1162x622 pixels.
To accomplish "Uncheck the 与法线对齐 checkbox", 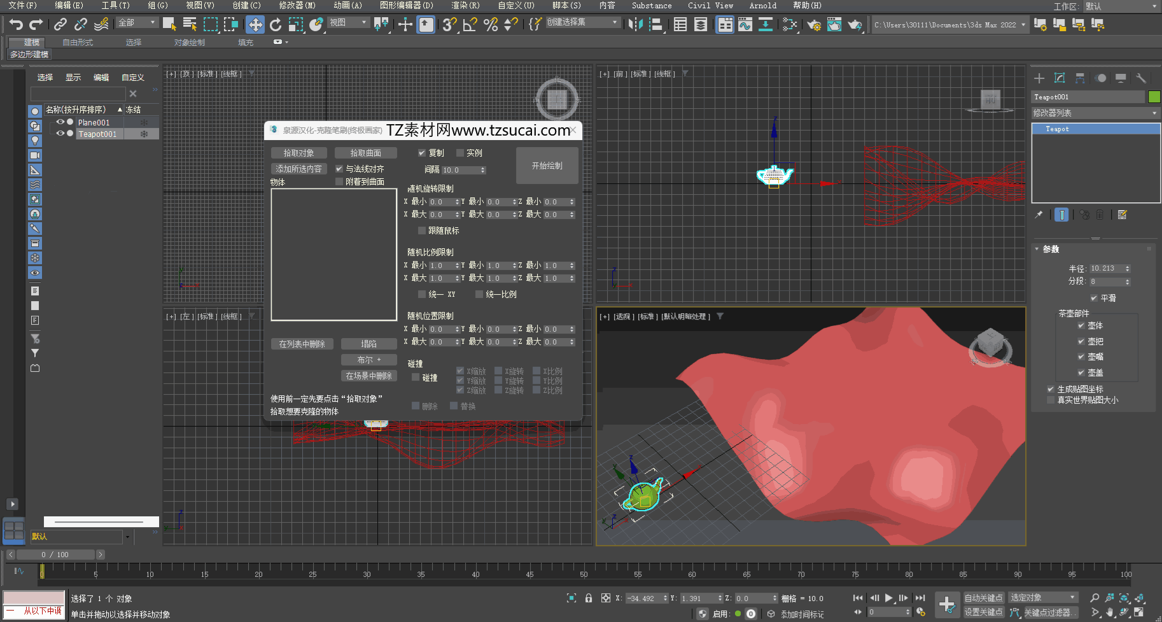I will 339,169.
